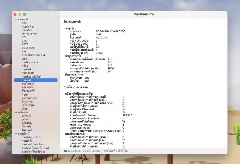Viewport: 240px width, 164px height.
Task: Select การรองรับไฟล์ Raw entry
Action: [x=33, y=145]
